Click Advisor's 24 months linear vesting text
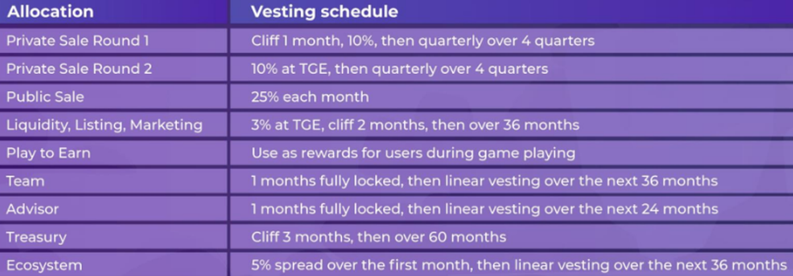Screen dimensions: 793x276 click(484, 209)
